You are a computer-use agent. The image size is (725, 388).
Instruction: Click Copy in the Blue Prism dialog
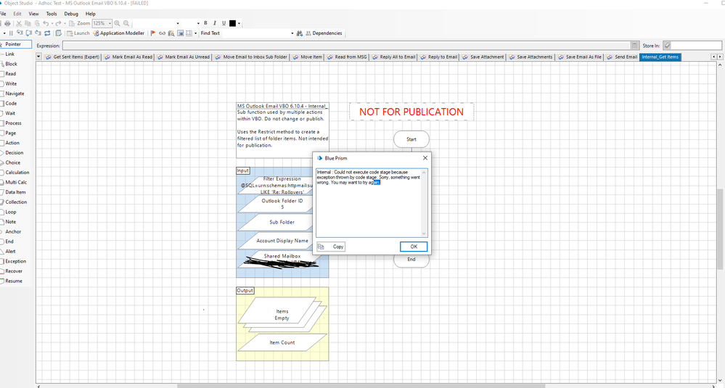click(x=331, y=247)
